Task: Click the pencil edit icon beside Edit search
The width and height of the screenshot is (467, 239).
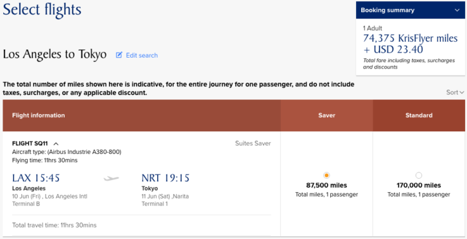Action: pos(119,55)
